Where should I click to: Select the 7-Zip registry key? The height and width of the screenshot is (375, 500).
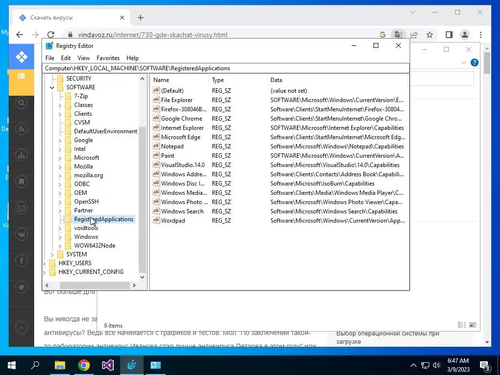81,96
